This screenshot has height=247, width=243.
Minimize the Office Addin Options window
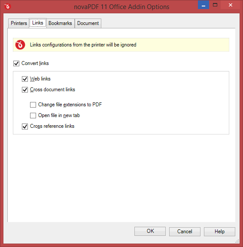[x=204, y=5]
